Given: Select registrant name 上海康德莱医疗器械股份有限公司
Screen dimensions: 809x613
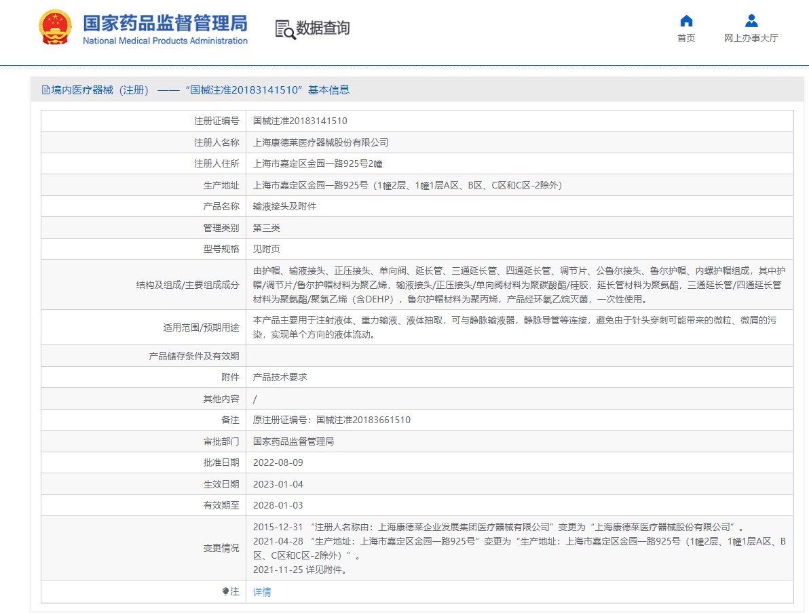Looking at the screenshot, I should 320,142.
